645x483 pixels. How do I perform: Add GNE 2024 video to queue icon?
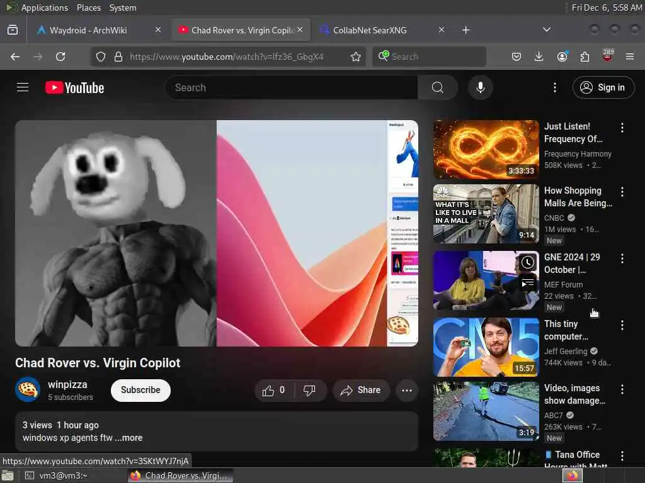[528, 283]
